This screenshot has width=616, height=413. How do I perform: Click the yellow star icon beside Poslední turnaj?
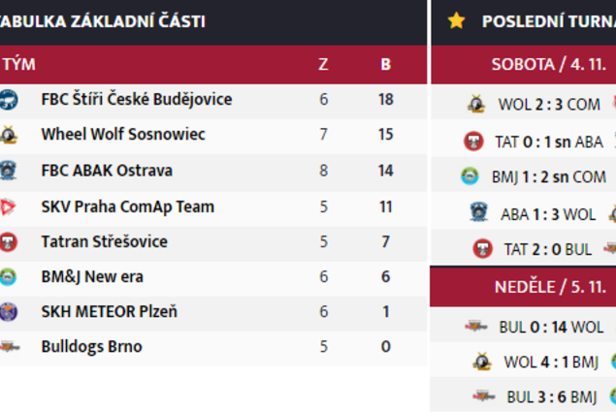point(456,20)
